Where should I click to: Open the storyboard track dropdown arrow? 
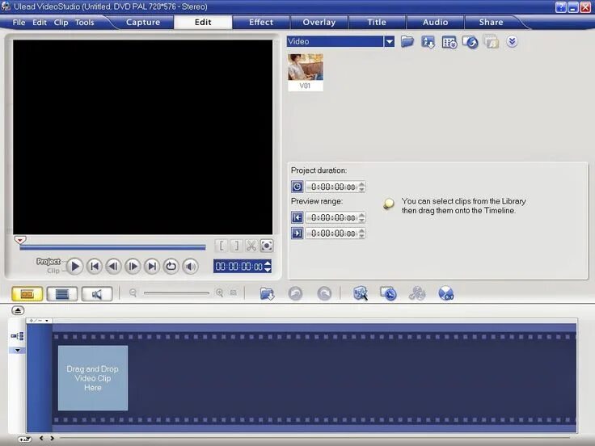point(18,350)
